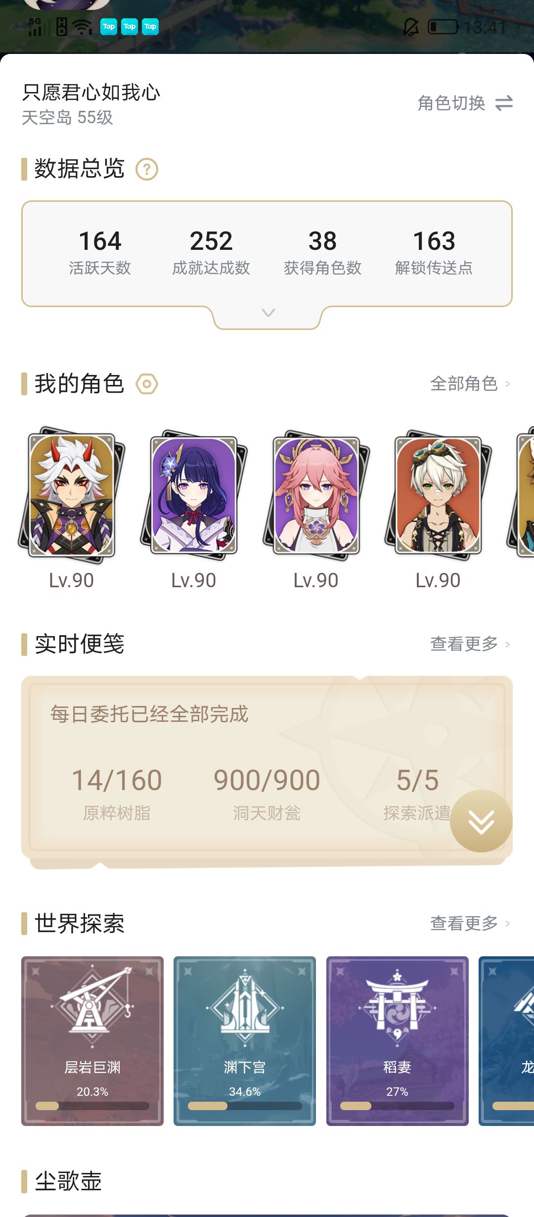The image size is (534, 1217).
Task: Tap the 数据总览 question mark help icon
Action: click(147, 169)
